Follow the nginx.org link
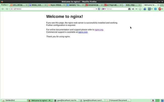Viewport: 164px width, 102px height. [99, 30]
